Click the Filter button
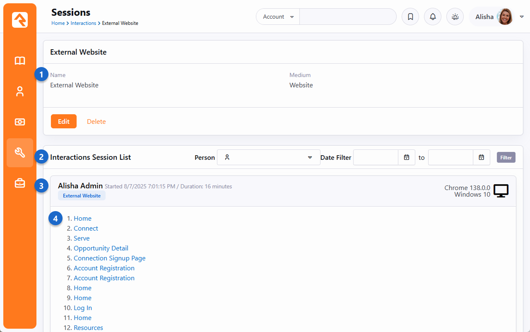530x332 pixels. 506,157
